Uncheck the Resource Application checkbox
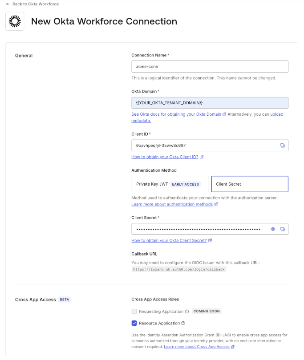 point(134,323)
